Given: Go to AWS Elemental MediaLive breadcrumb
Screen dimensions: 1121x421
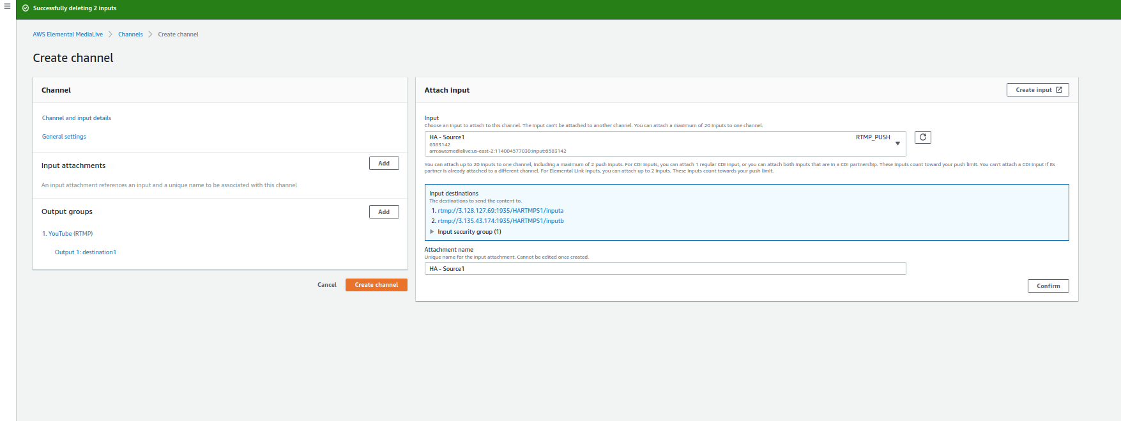Looking at the screenshot, I should (x=68, y=34).
